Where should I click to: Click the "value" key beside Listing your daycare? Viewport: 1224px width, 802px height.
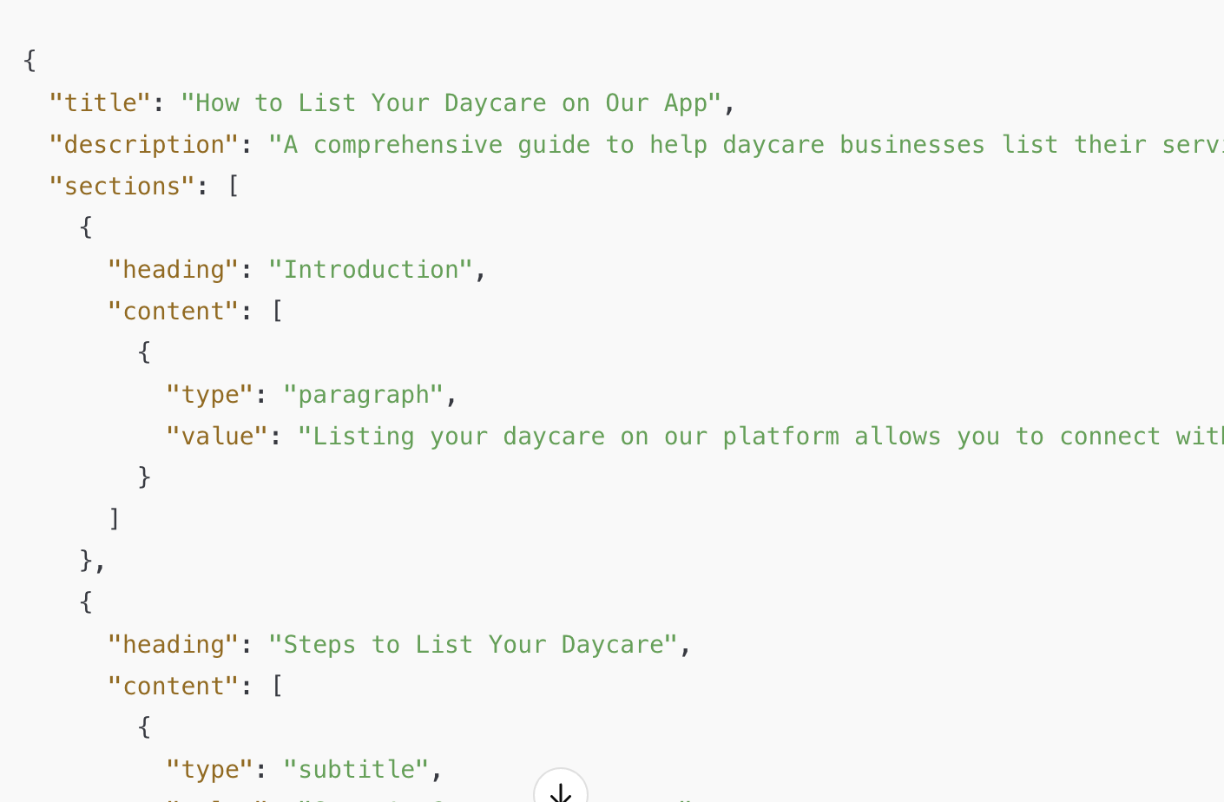217,436
